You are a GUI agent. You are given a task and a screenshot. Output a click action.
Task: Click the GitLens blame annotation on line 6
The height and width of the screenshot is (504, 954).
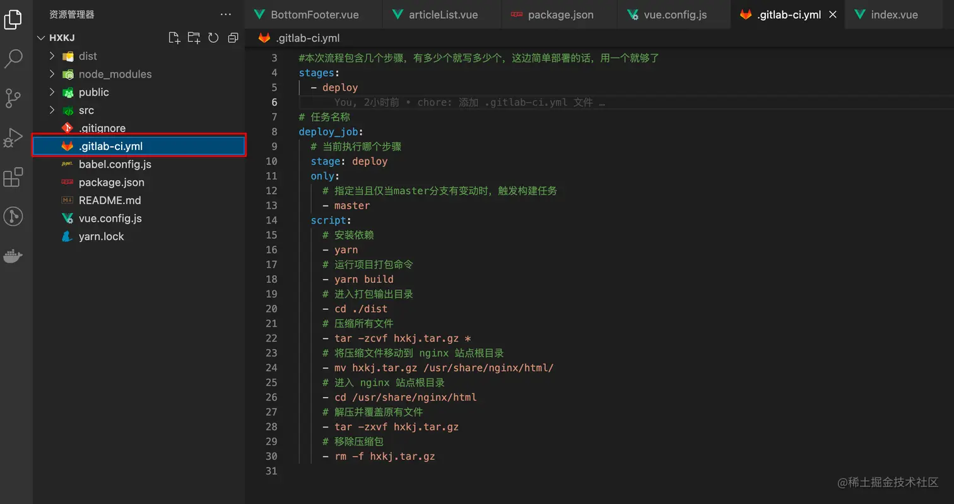469,102
